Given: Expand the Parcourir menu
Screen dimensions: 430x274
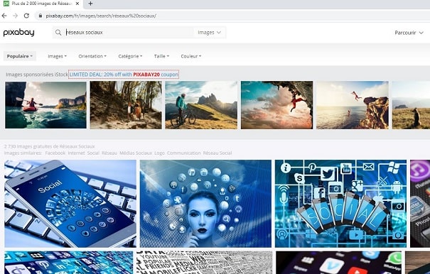Looking at the screenshot, I should coord(409,33).
